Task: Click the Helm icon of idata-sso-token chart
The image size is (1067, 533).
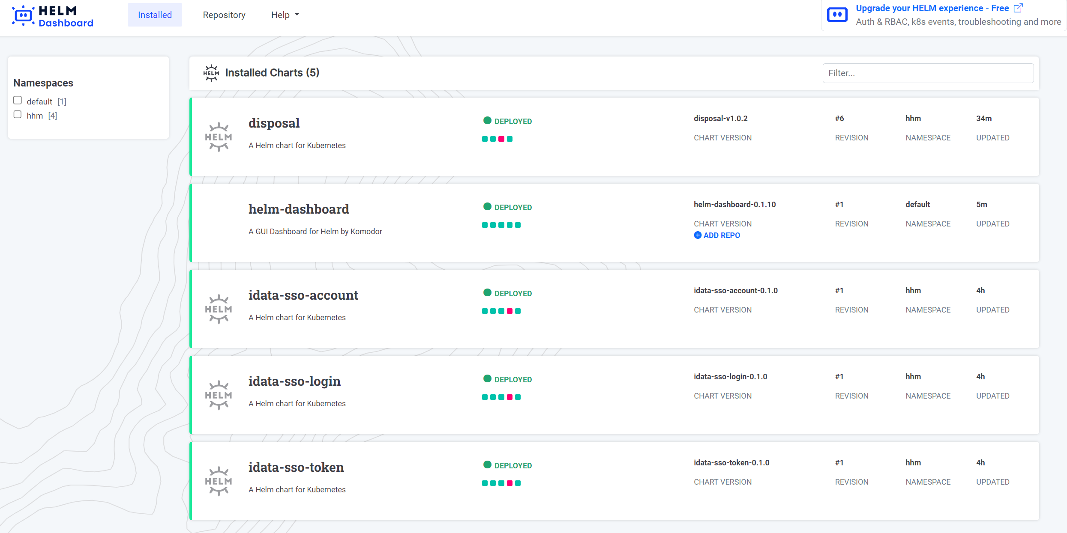Action: point(219,481)
